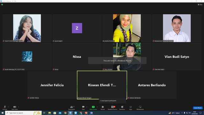Select ibnu shohan's video tile
Image resolution: width=204 pixels, height=115 pixels.
(127, 57)
